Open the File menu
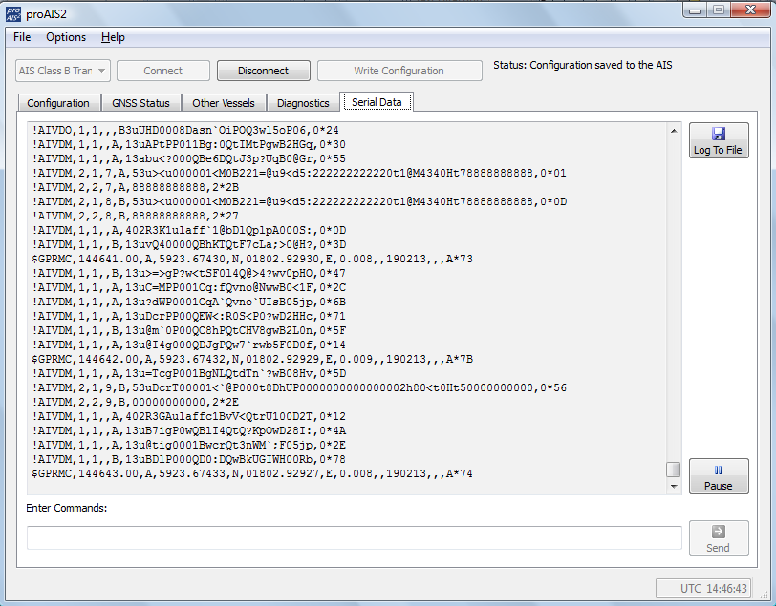 [x=22, y=37]
